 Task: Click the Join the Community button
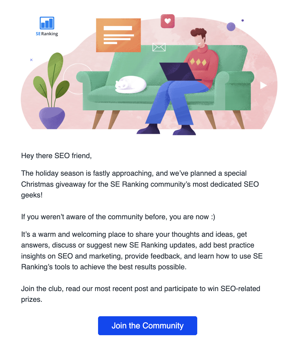[147, 326]
